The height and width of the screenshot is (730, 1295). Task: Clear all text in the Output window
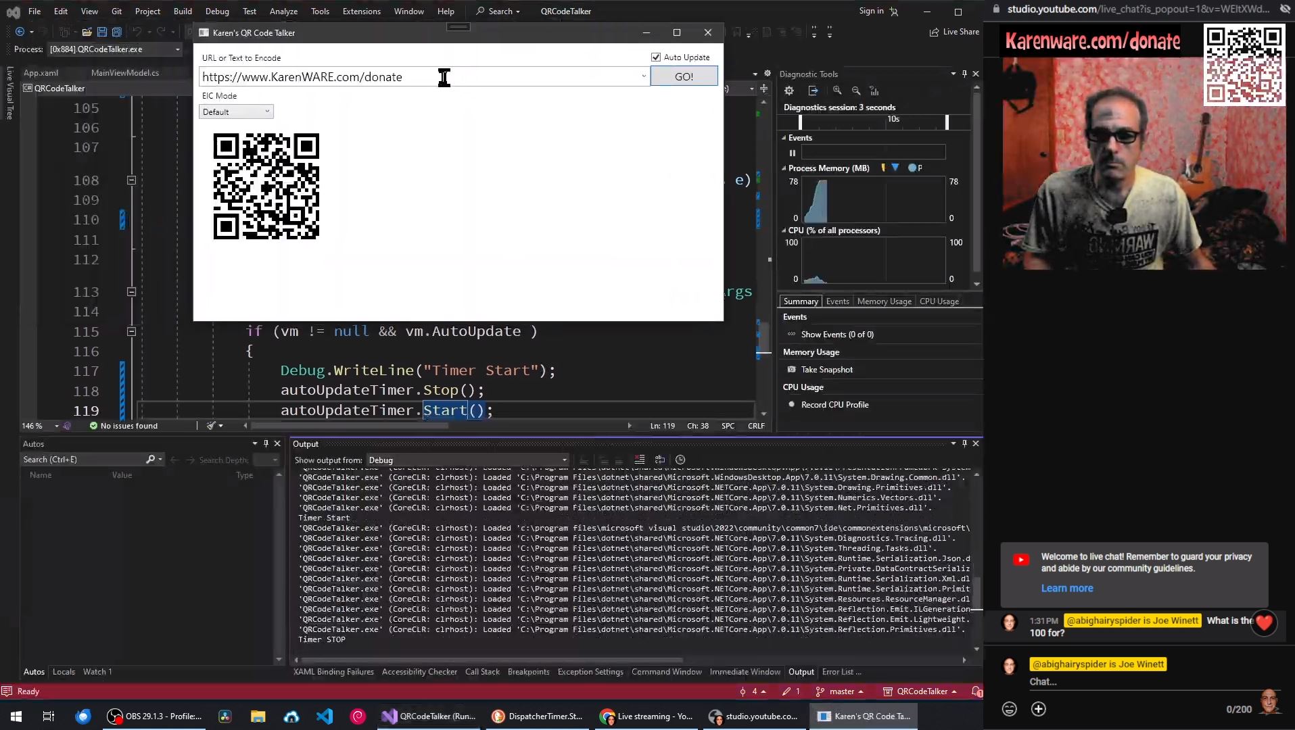(x=638, y=460)
